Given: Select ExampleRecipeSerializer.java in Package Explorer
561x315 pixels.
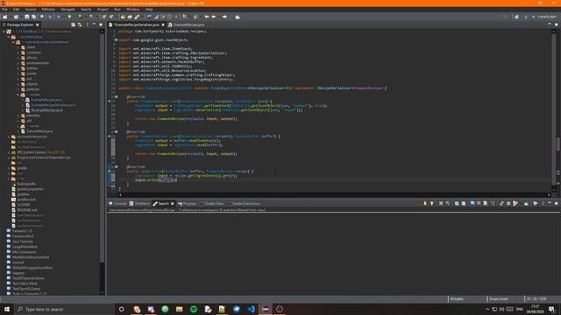Looking at the screenshot, I should pyautogui.click(x=53, y=105).
